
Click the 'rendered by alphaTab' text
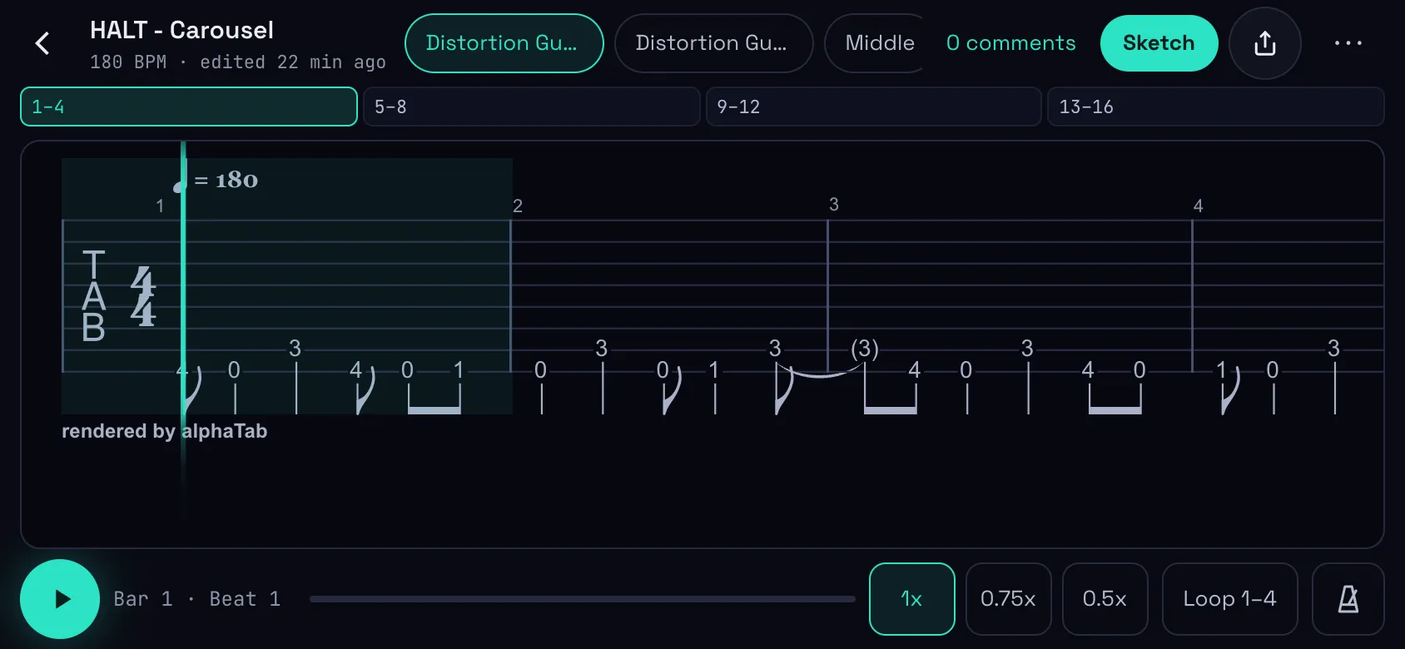(164, 431)
